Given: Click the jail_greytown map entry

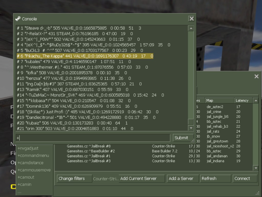Looking at the screenshot, I should pos(217,141).
